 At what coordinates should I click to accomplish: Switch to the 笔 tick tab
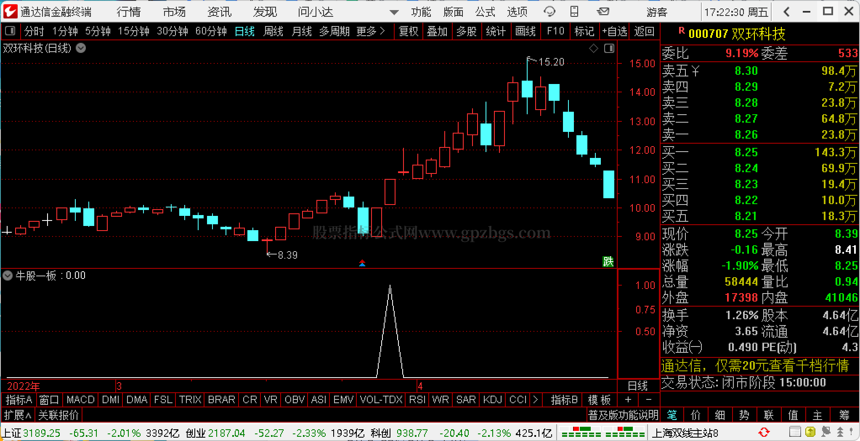click(x=672, y=415)
